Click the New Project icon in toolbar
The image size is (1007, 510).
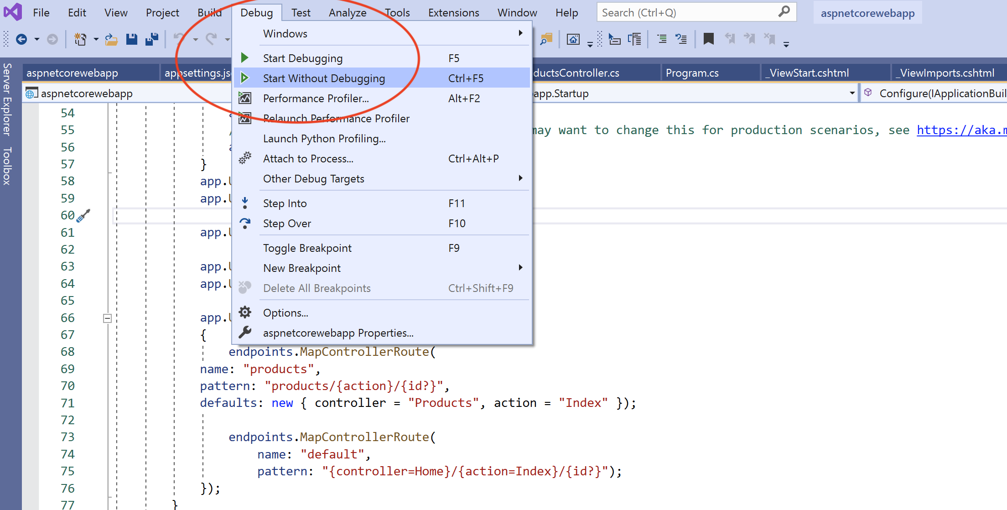(80, 40)
